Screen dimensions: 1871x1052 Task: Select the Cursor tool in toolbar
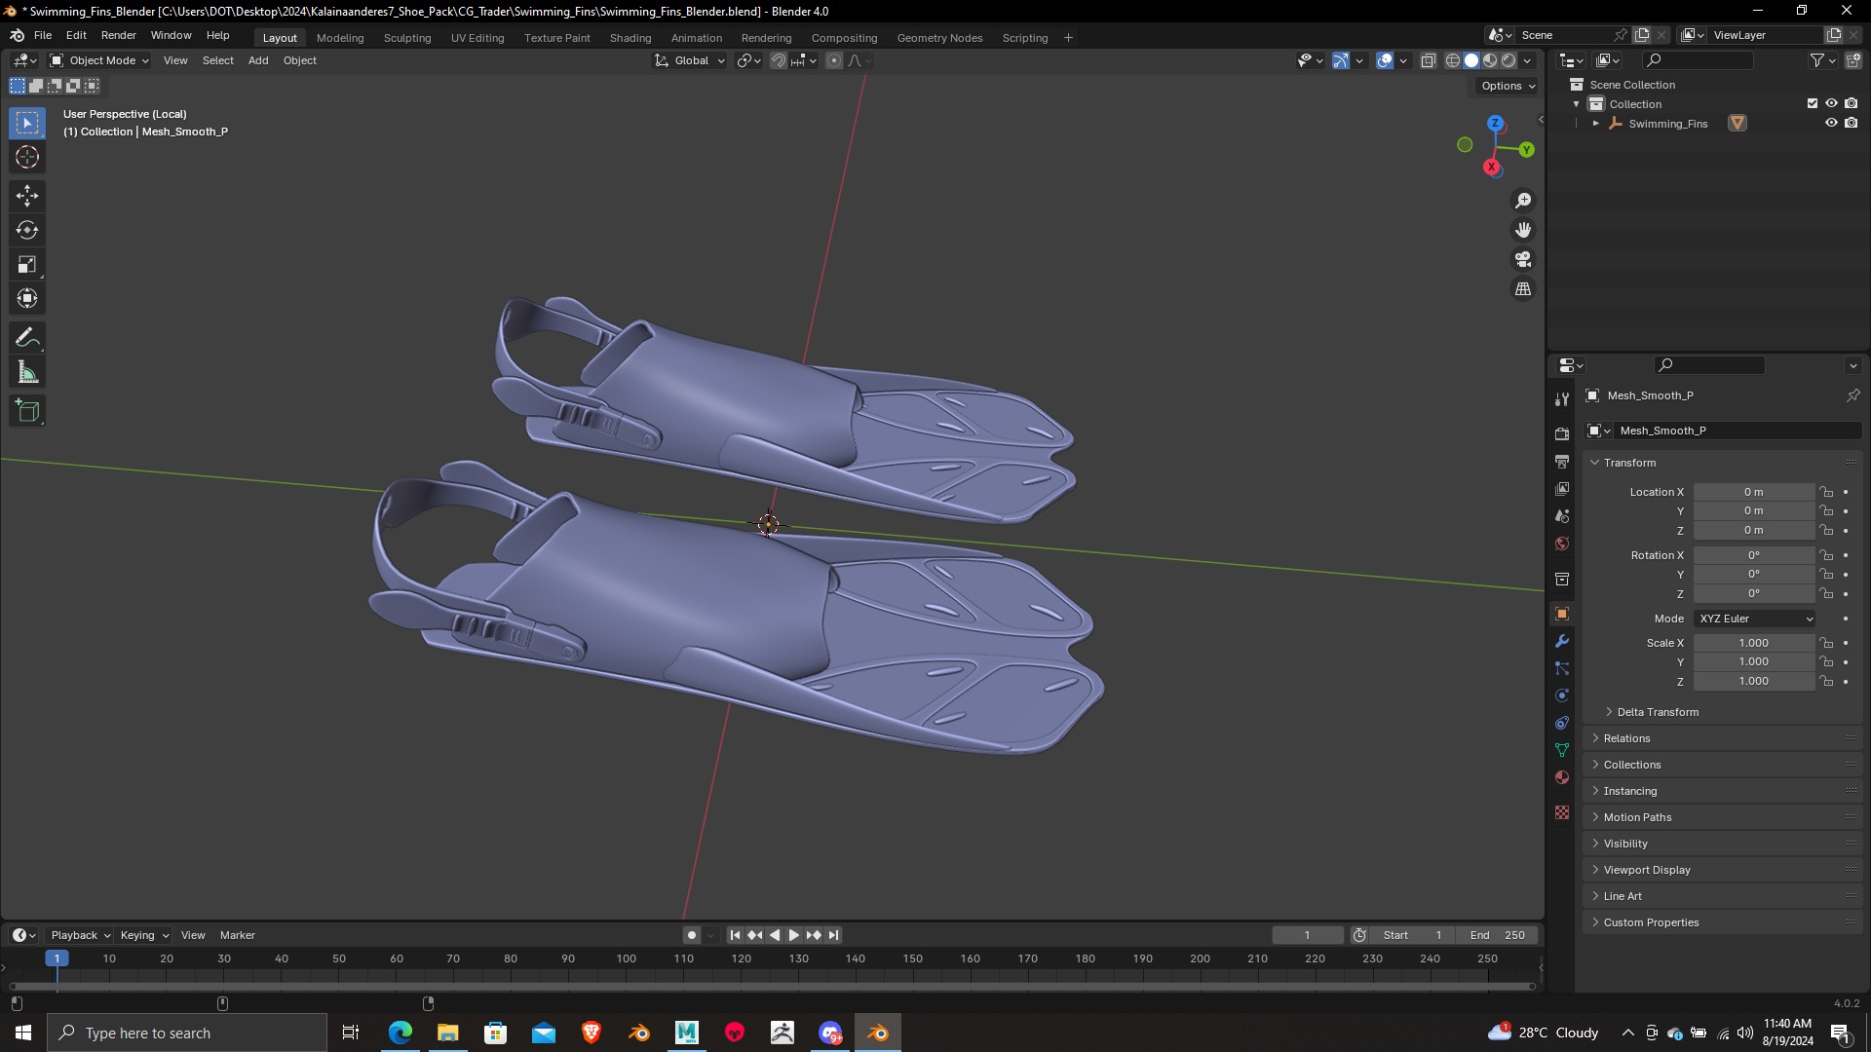tap(27, 158)
